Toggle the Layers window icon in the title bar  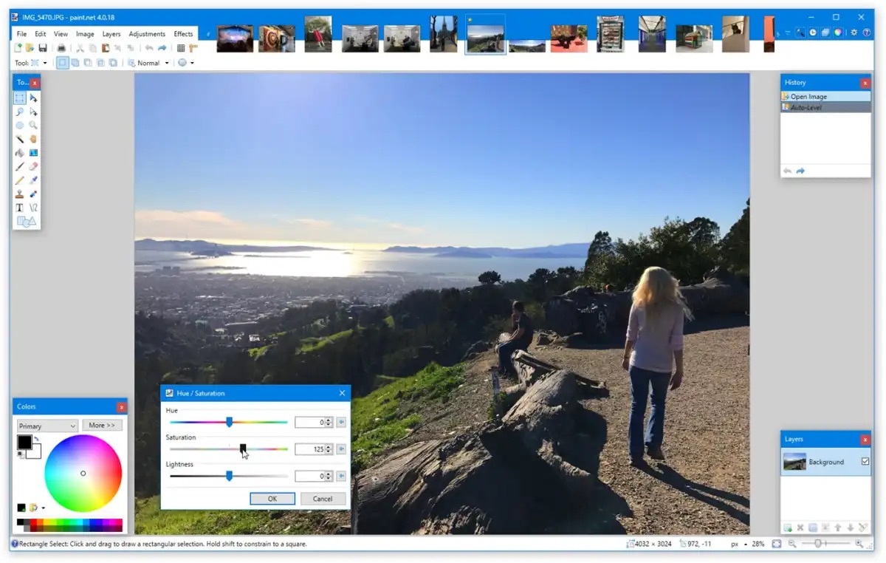click(825, 33)
